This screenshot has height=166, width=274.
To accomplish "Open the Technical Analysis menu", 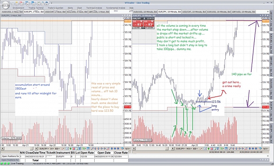I will point(94,8).
